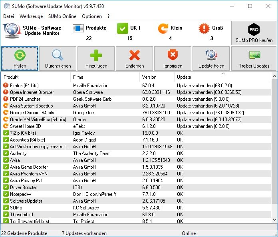Select Avira Phantom VPN entry
Image resolution: width=278 pixels, height=237 pixels.
(136, 174)
